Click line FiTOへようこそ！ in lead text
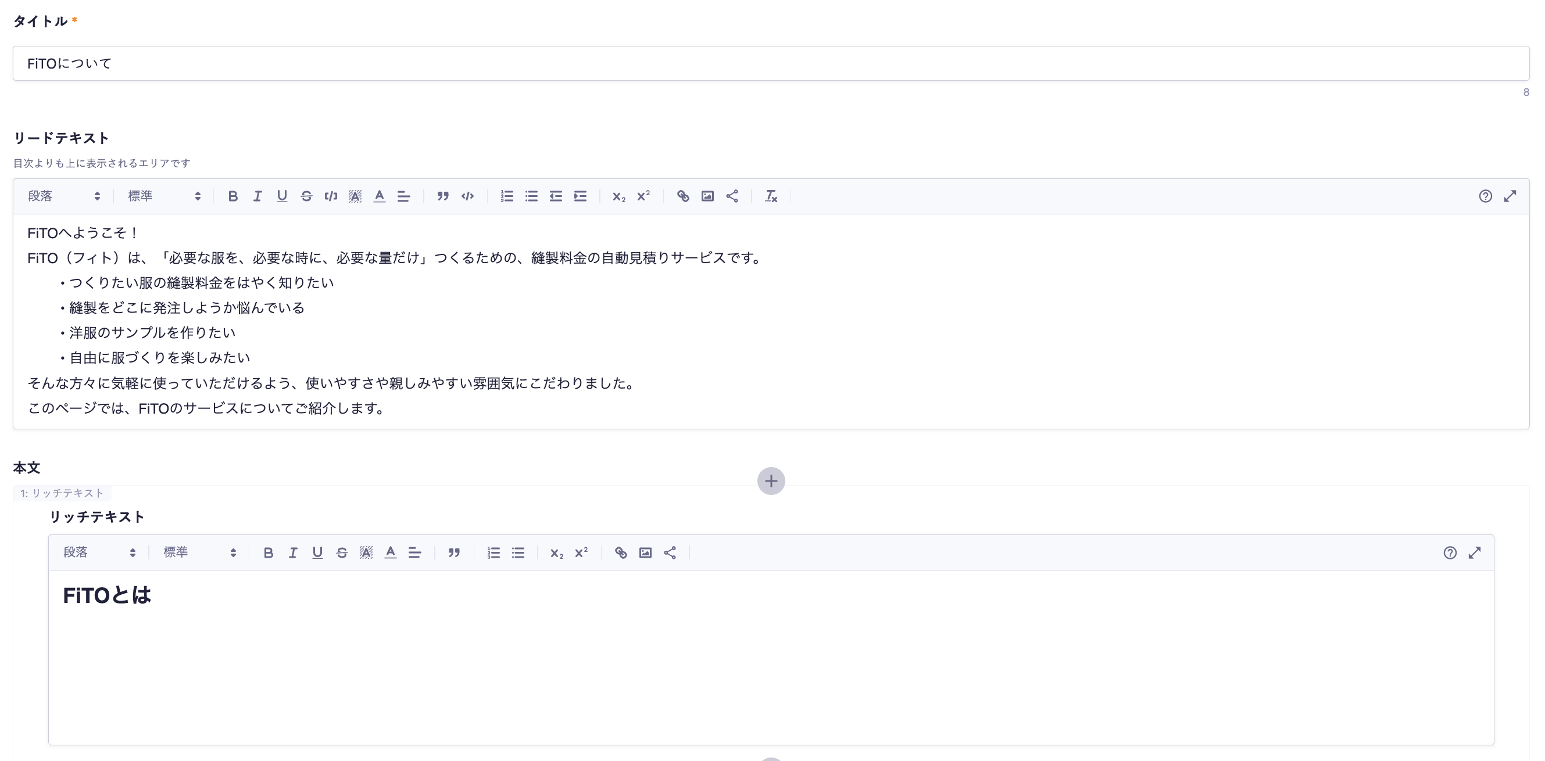This screenshot has height=761, width=1545. point(83,233)
